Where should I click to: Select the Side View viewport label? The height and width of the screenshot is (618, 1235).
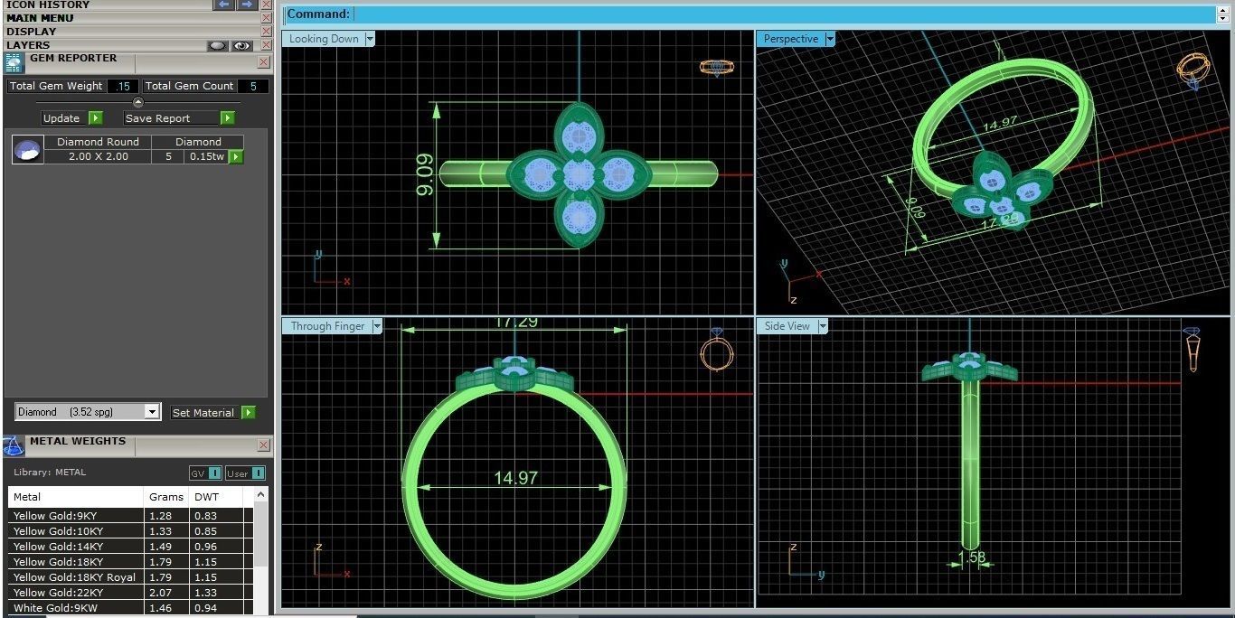click(x=787, y=326)
